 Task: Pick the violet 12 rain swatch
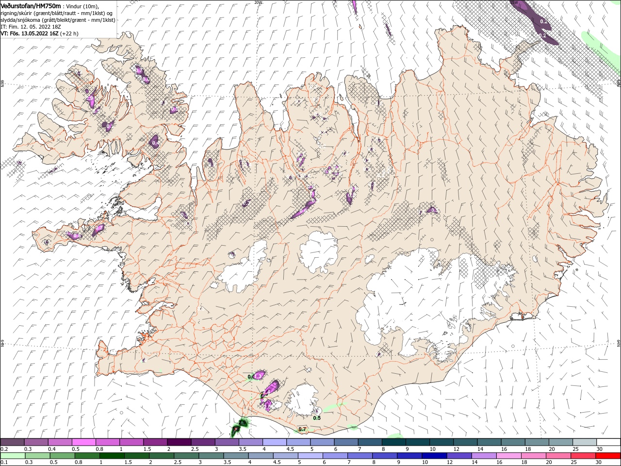(x=459, y=456)
